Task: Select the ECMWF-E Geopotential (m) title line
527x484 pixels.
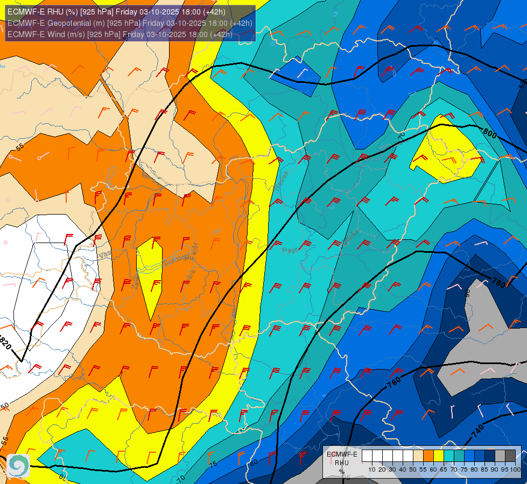Action: (x=130, y=23)
